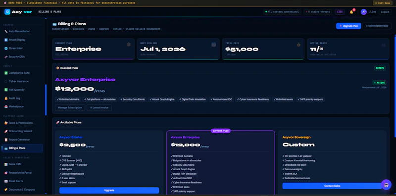Image resolution: width=396 pixels, height=196 pixels.
Task: Click Discounts & Coupons tag icon
Action: point(6,190)
